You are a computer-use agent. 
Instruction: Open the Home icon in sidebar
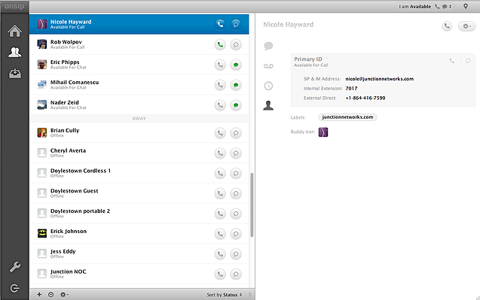pyautogui.click(x=15, y=31)
